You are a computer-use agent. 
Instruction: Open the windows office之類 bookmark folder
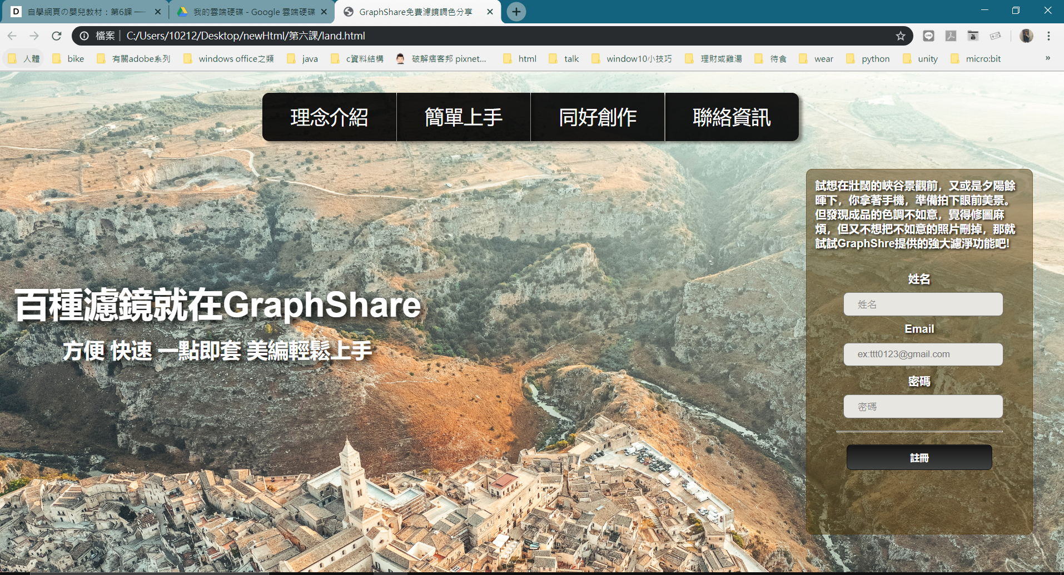point(229,59)
